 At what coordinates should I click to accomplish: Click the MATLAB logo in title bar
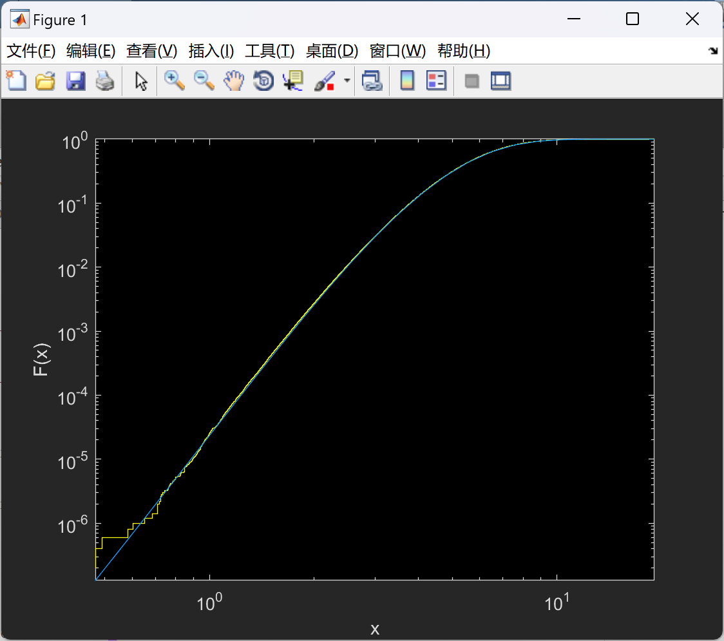[19, 19]
